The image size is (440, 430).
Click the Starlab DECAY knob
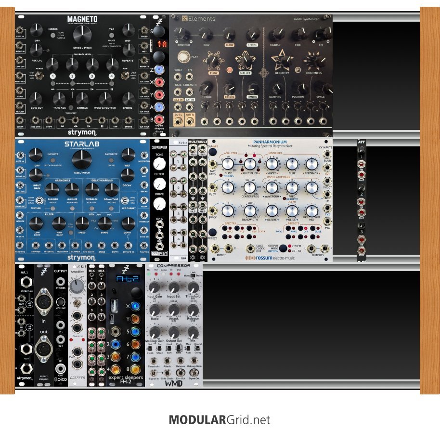click(x=128, y=175)
